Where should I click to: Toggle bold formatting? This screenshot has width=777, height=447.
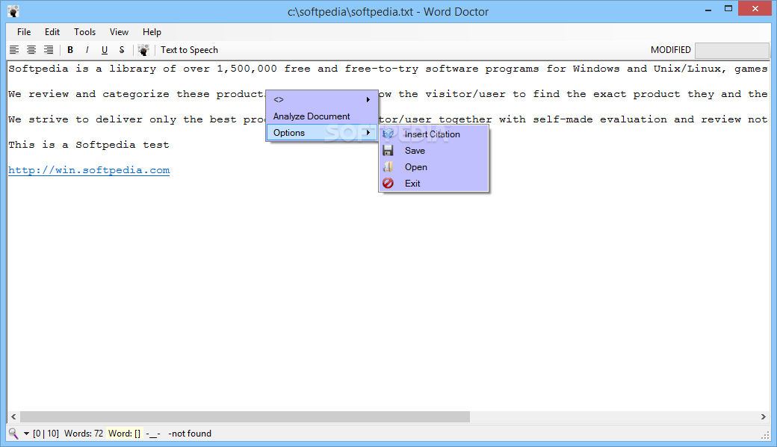[x=70, y=50]
